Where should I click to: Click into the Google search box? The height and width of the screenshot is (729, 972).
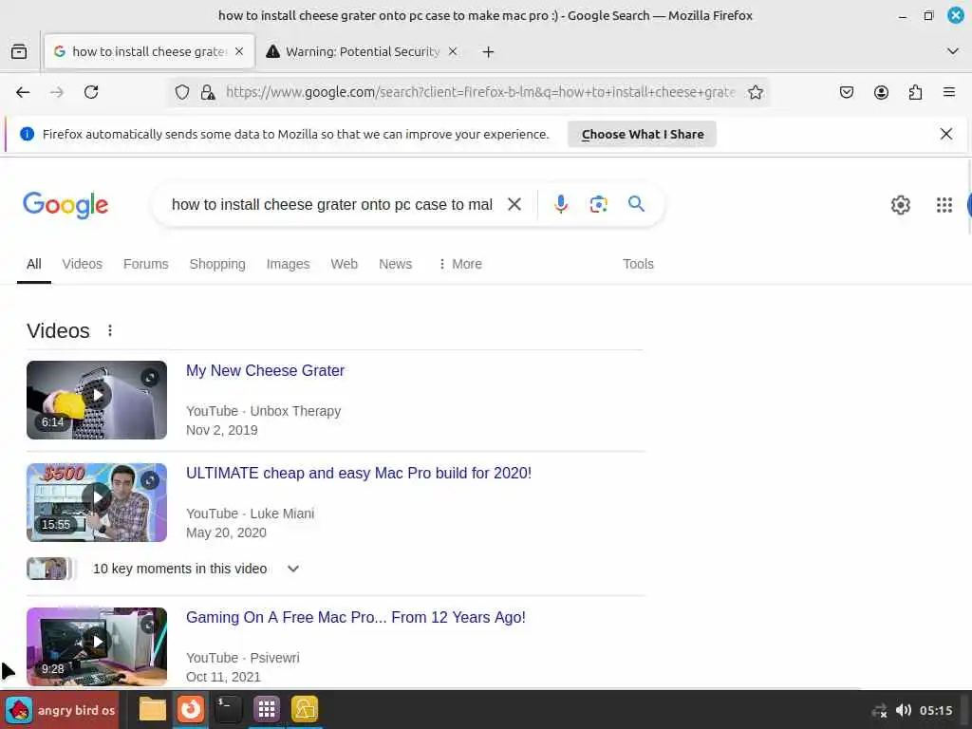tap(331, 205)
